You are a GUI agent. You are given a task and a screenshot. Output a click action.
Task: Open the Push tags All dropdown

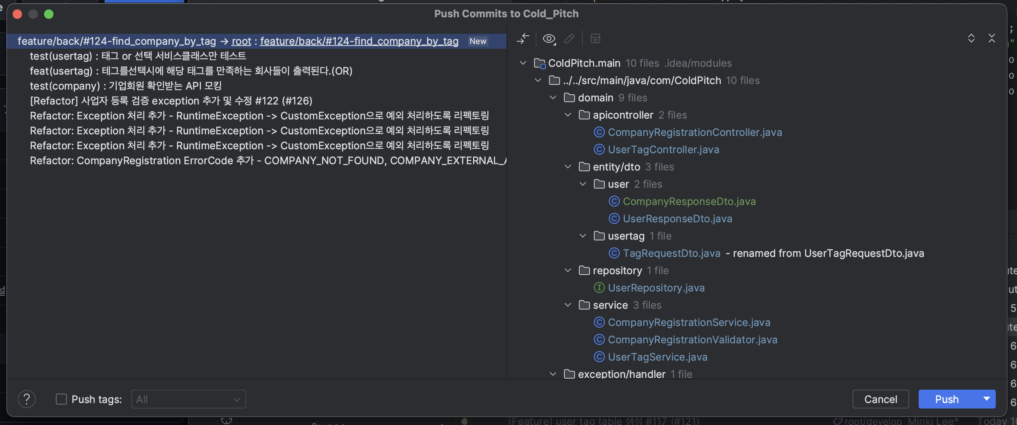pyautogui.click(x=188, y=399)
